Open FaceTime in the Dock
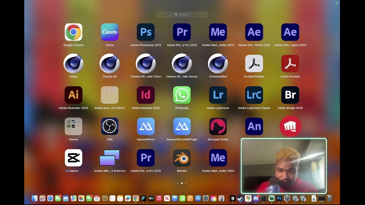This screenshot has height=205, width=365. 89,198
